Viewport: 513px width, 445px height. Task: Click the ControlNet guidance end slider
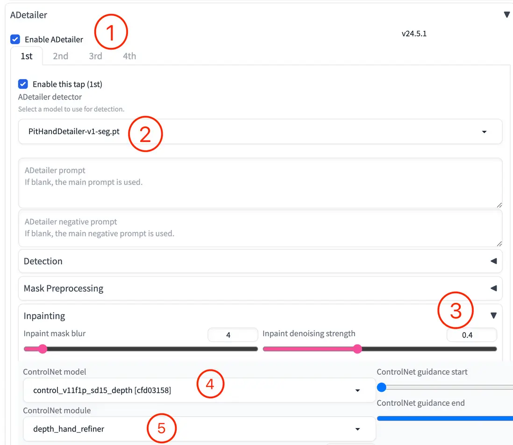(x=444, y=418)
